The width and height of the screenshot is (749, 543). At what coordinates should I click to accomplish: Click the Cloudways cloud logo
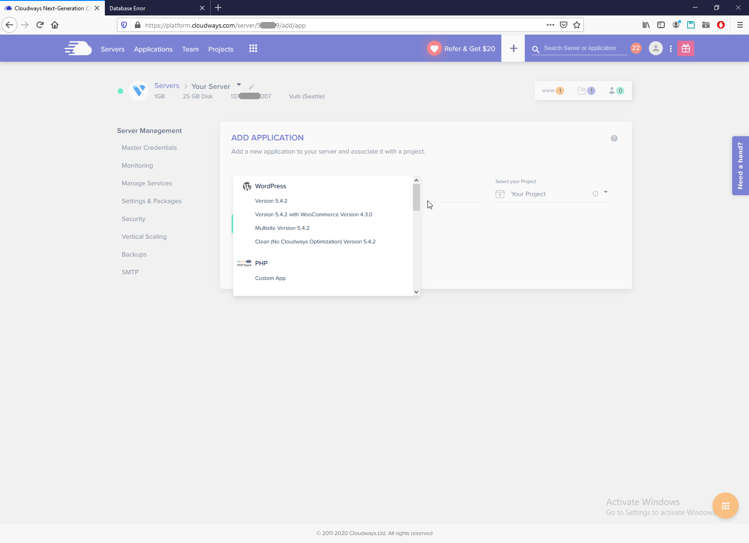[78, 48]
